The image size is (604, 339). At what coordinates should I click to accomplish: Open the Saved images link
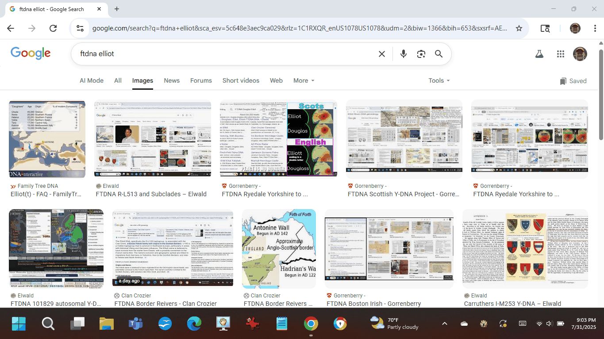[x=573, y=81]
